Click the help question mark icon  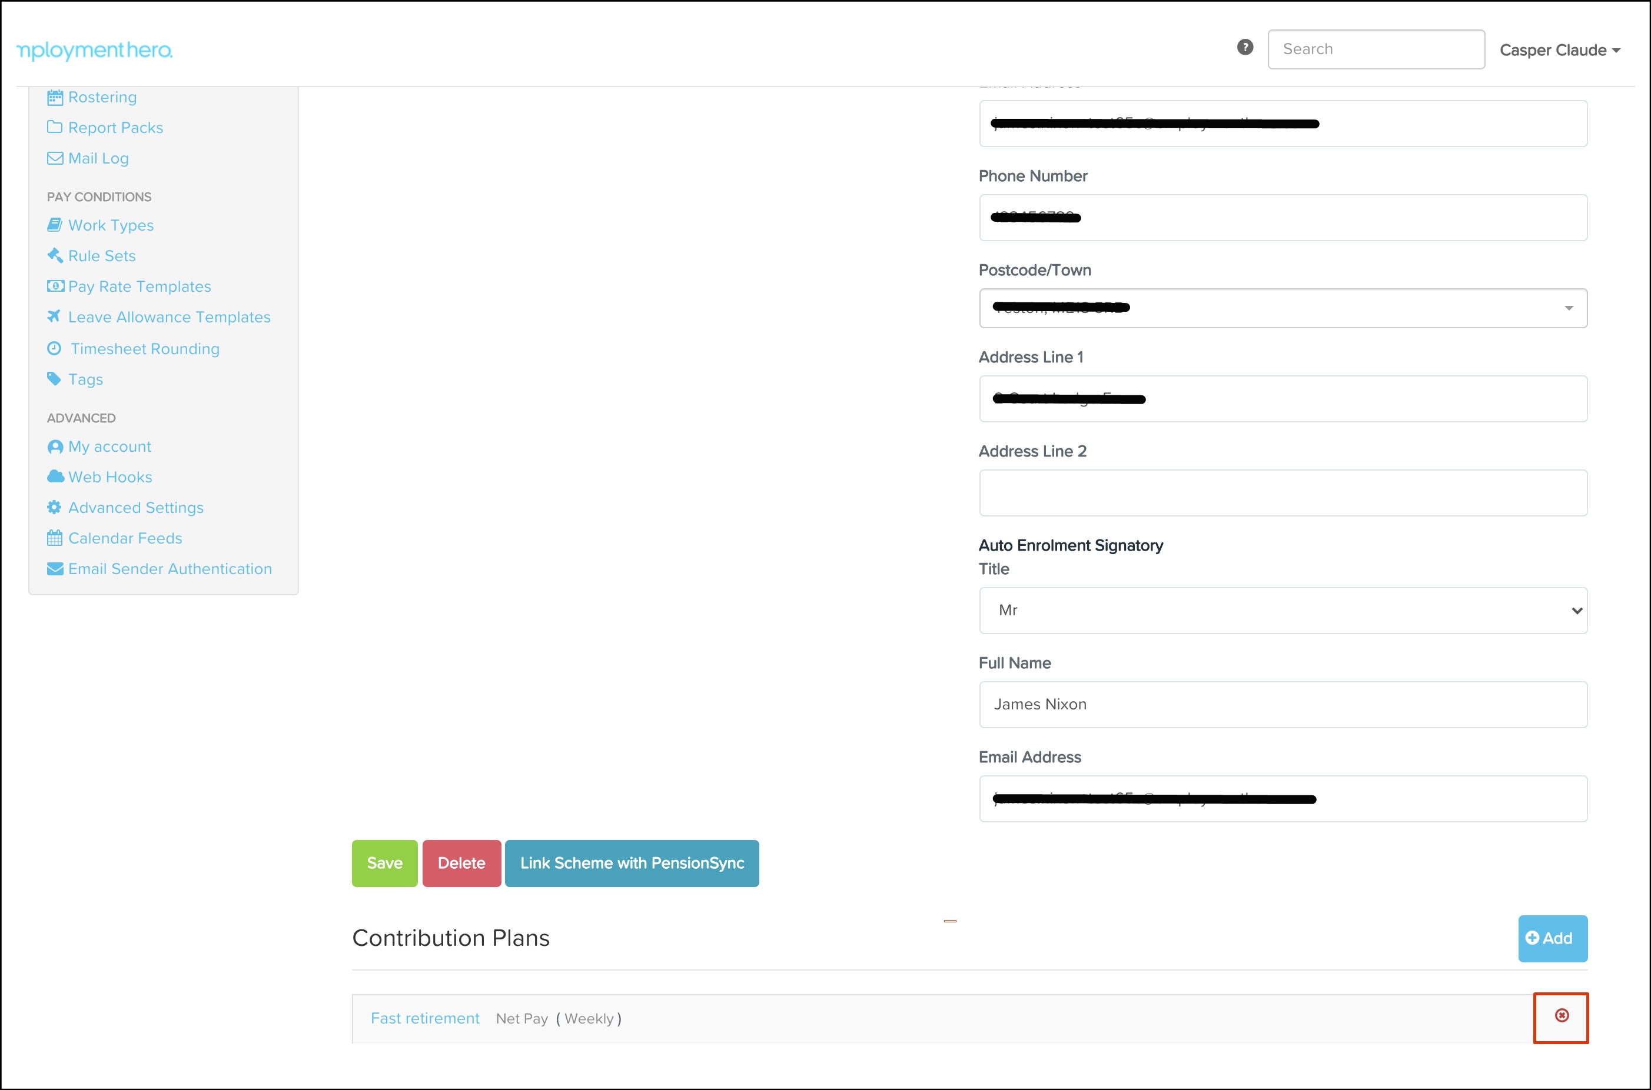1245,47
